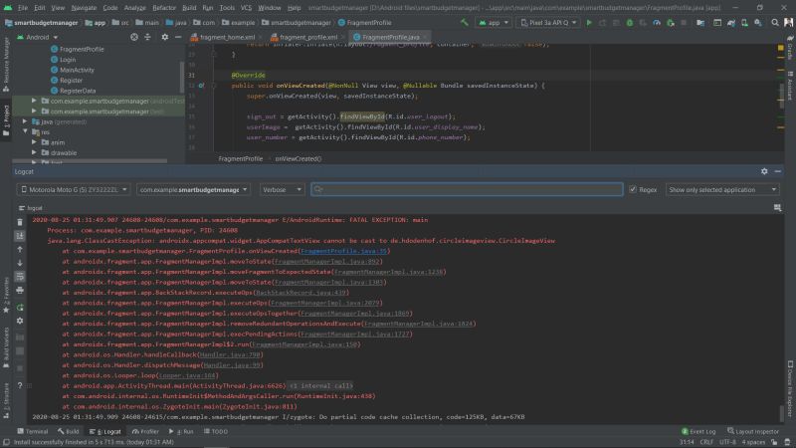Screen dimensions: 796x448
Task: Open logcat header settings gear in sidebar
Action: (20, 321)
